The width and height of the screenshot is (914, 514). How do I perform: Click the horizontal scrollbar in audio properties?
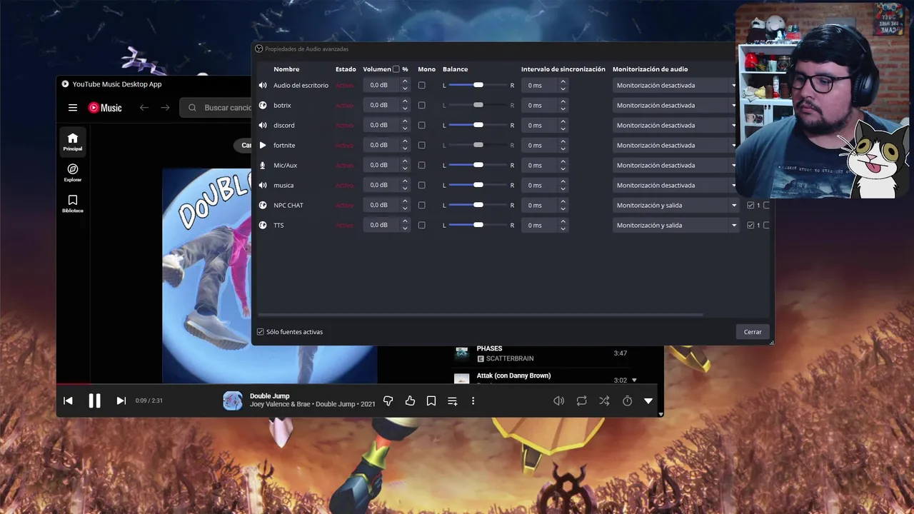pyautogui.click(x=480, y=314)
